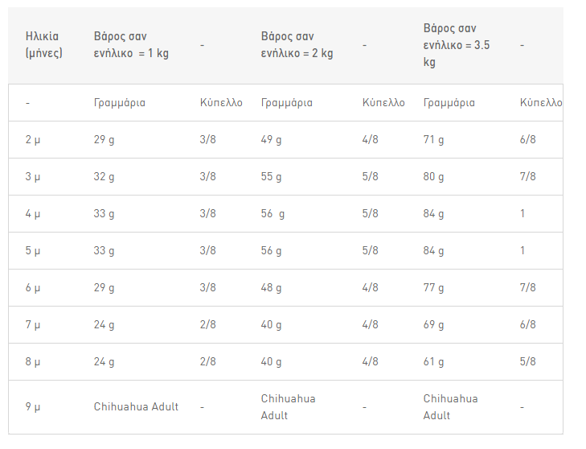Select the Βάρος σαν ενήλικο = 2 kg header
This screenshot has width=586, height=449.
point(297,44)
